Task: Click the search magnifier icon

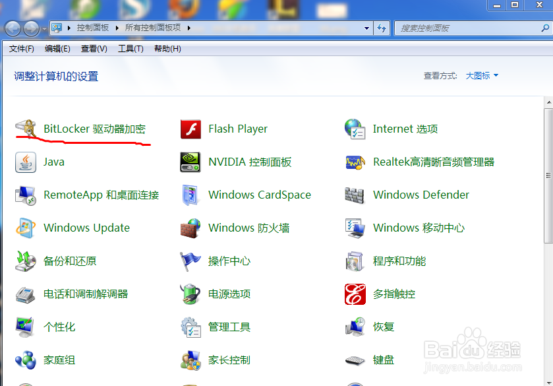Action: coord(545,28)
